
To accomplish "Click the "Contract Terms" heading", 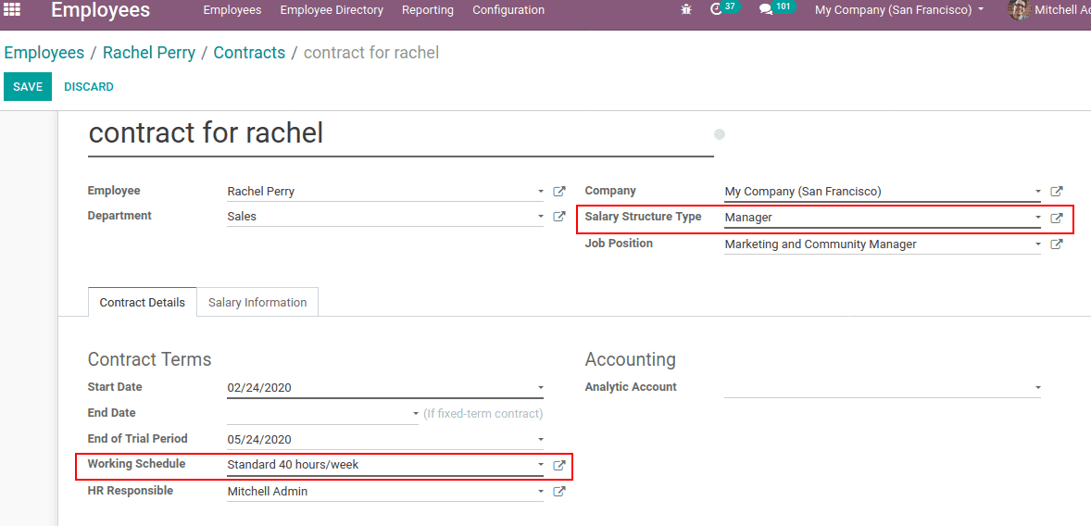I will coord(150,359).
